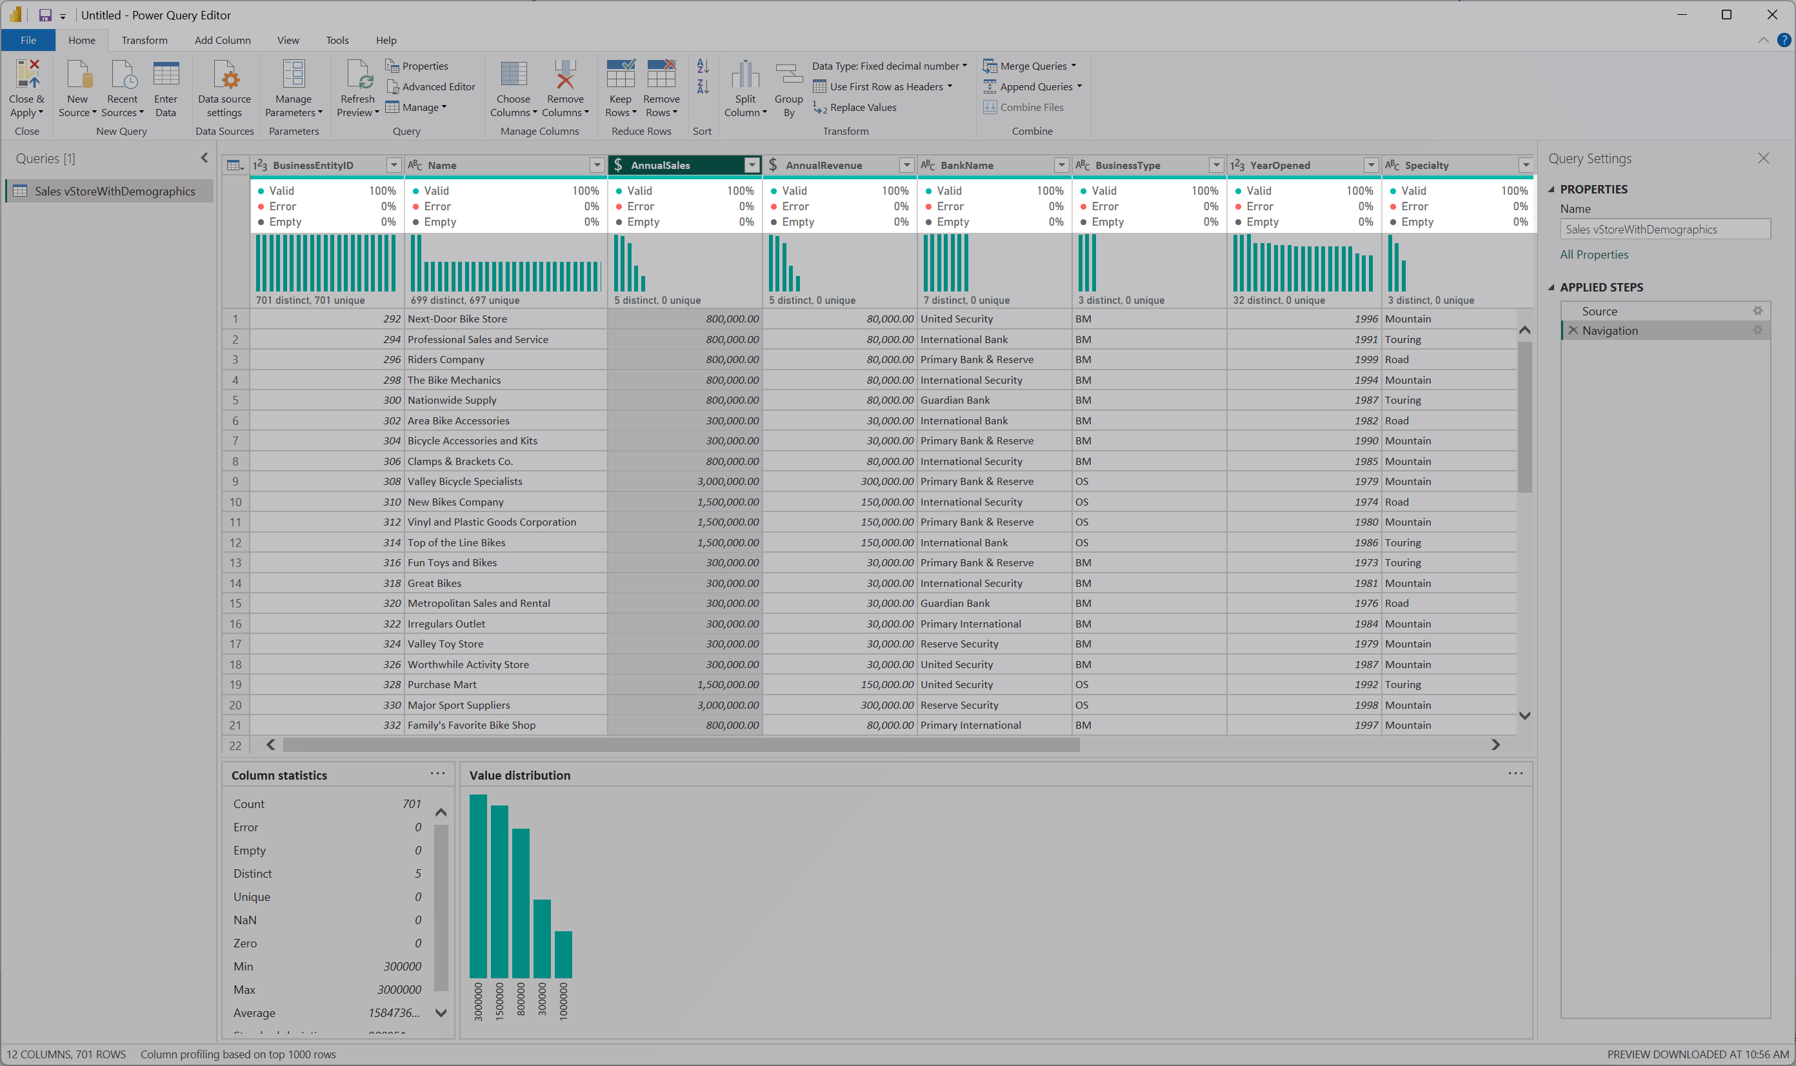Select the Split Column icon
1796x1066 pixels.
pyautogui.click(x=745, y=83)
